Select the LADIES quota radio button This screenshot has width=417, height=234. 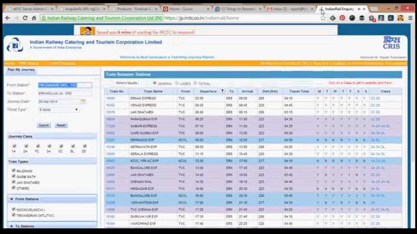pyautogui.click(x=177, y=83)
